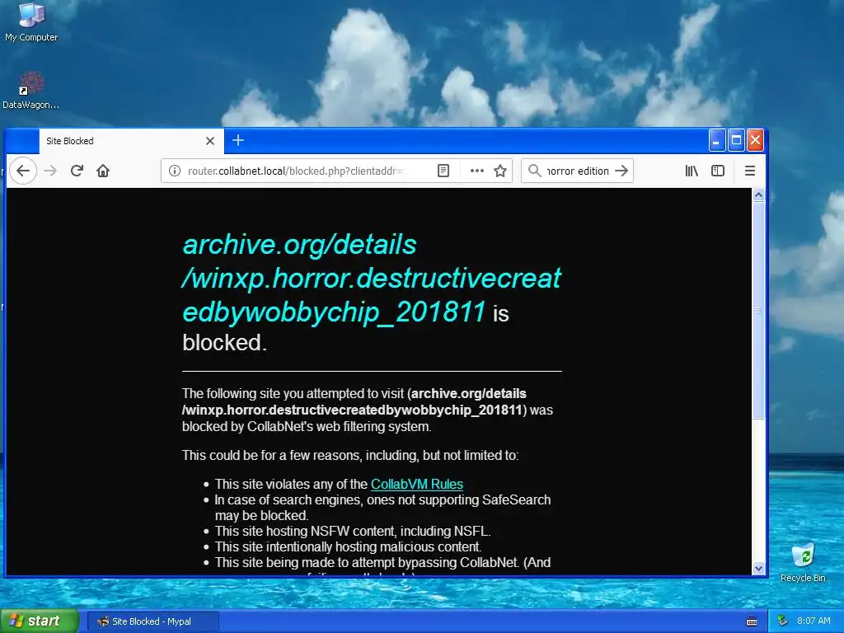This screenshot has height=633, width=844.
Task: Click 'This site intentionally hosting malicious content' bullet
Action: tap(349, 547)
